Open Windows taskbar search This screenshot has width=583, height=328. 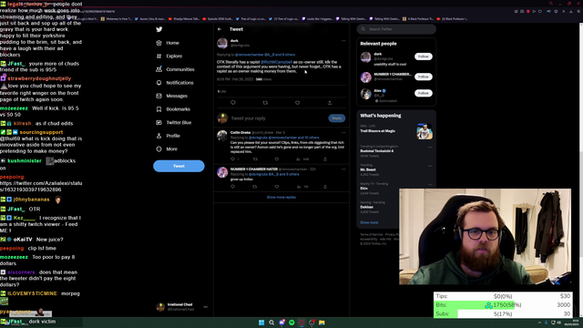[x=271, y=323]
